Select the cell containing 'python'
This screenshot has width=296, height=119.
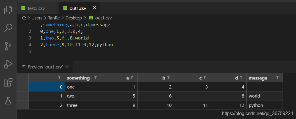(x=265, y=105)
